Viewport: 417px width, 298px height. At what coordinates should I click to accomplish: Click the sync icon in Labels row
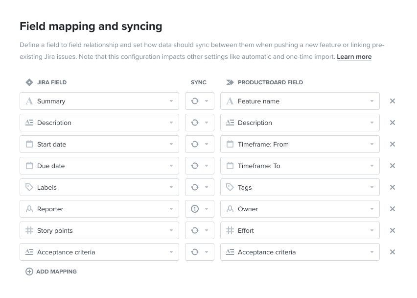point(195,187)
